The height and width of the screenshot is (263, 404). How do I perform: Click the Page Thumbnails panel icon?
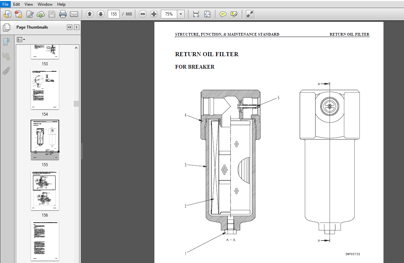6,27
